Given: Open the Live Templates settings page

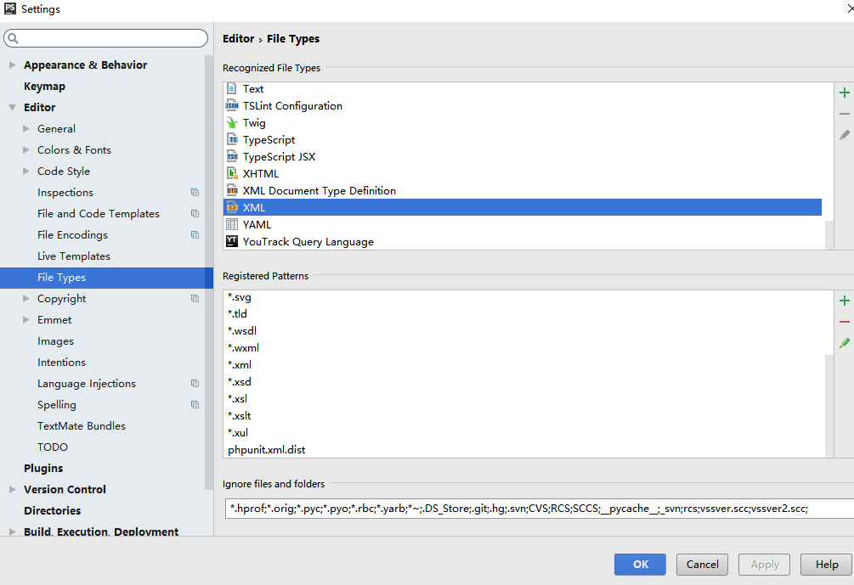Looking at the screenshot, I should pyautogui.click(x=74, y=256).
